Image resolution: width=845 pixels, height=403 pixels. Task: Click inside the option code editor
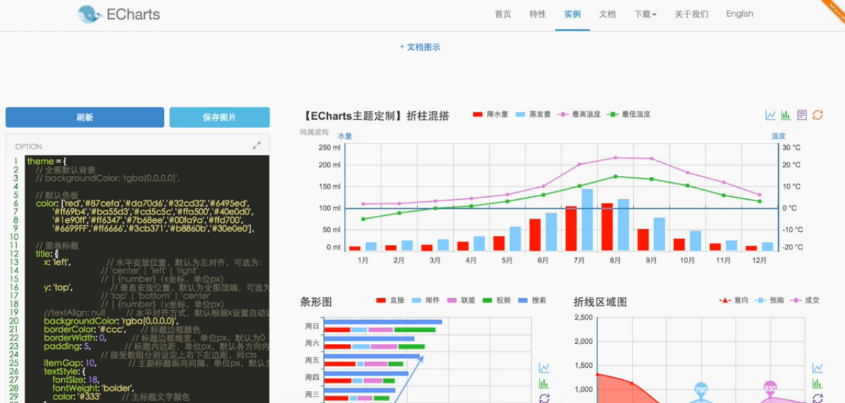click(x=148, y=279)
